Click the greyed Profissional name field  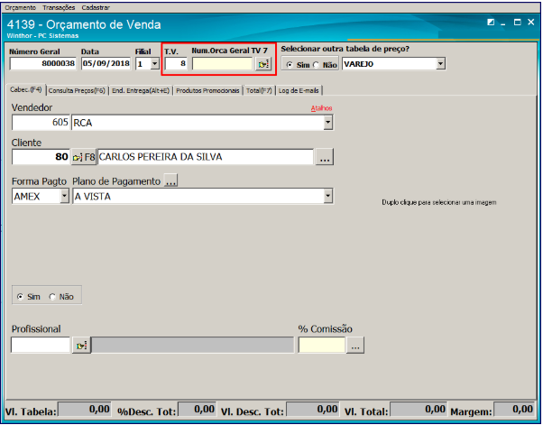point(192,346)
